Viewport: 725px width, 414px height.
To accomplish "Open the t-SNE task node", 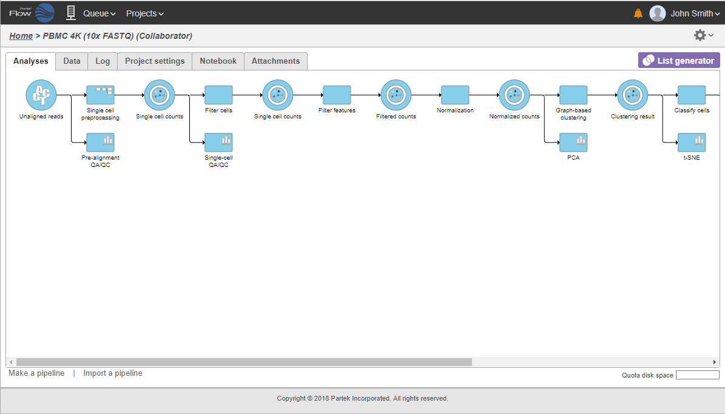I will click(692, 142).
